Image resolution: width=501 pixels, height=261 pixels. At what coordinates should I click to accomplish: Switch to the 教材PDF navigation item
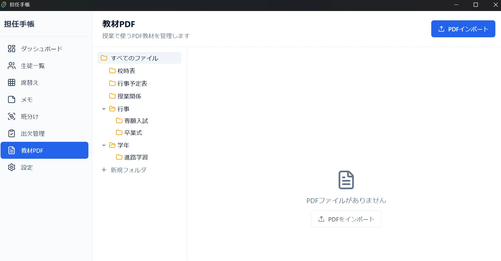tap(32, 150)
